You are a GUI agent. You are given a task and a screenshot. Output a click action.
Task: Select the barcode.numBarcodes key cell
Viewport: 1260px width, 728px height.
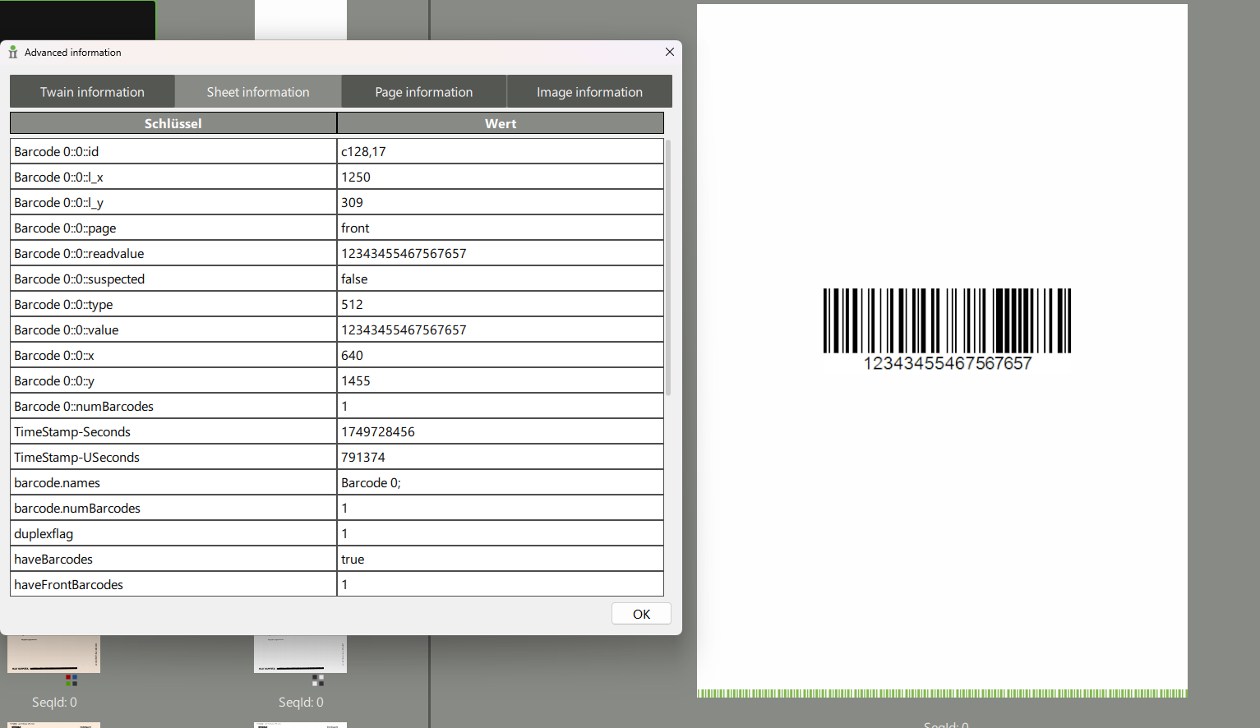[x=173, y=508]
